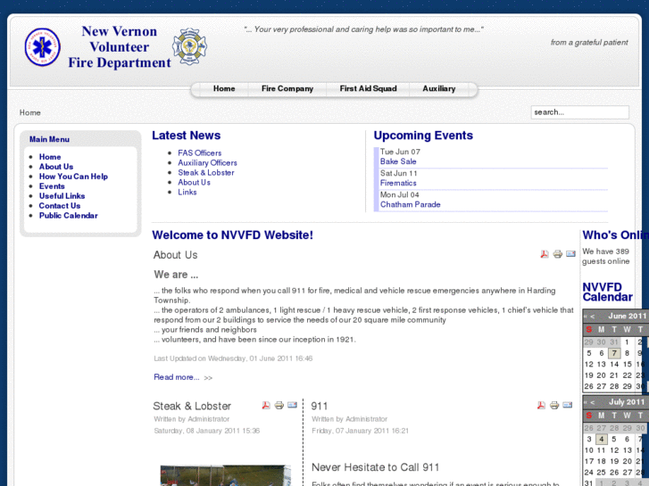Open the Firematics event
Screen dimensions: 649x486
(398, 183)
